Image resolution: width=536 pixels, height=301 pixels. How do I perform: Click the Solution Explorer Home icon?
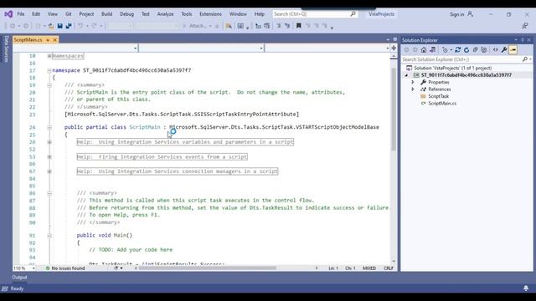(424, 50)
